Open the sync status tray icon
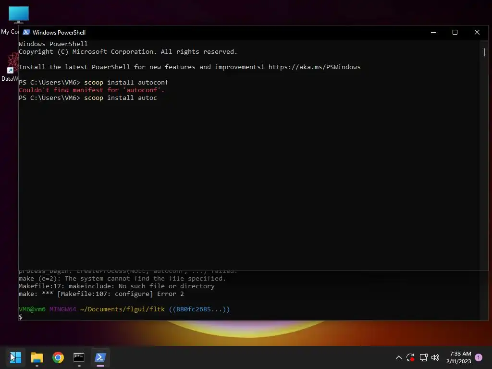492x369 pixels. (x=410, y=357)
